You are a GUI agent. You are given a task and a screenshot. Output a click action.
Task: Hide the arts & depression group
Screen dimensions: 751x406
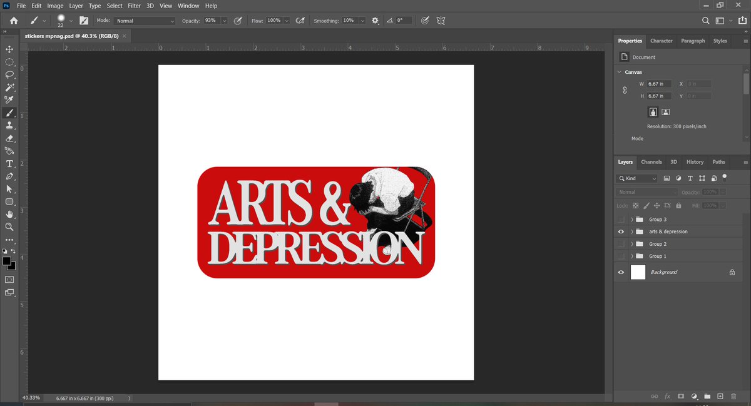(621, 231)
